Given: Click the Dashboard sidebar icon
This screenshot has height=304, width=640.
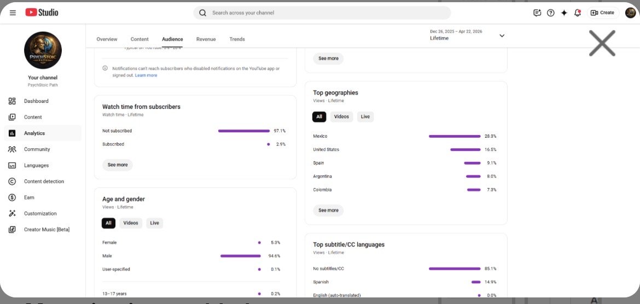Looking at the screenshot, I should click(x=12, y=101).
